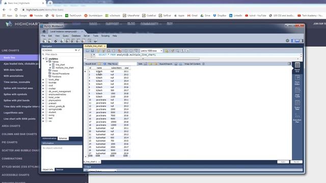The width and height of the screenshot is (326, 183).
Task: Expand the db_event_management schema
Action: 43,91
